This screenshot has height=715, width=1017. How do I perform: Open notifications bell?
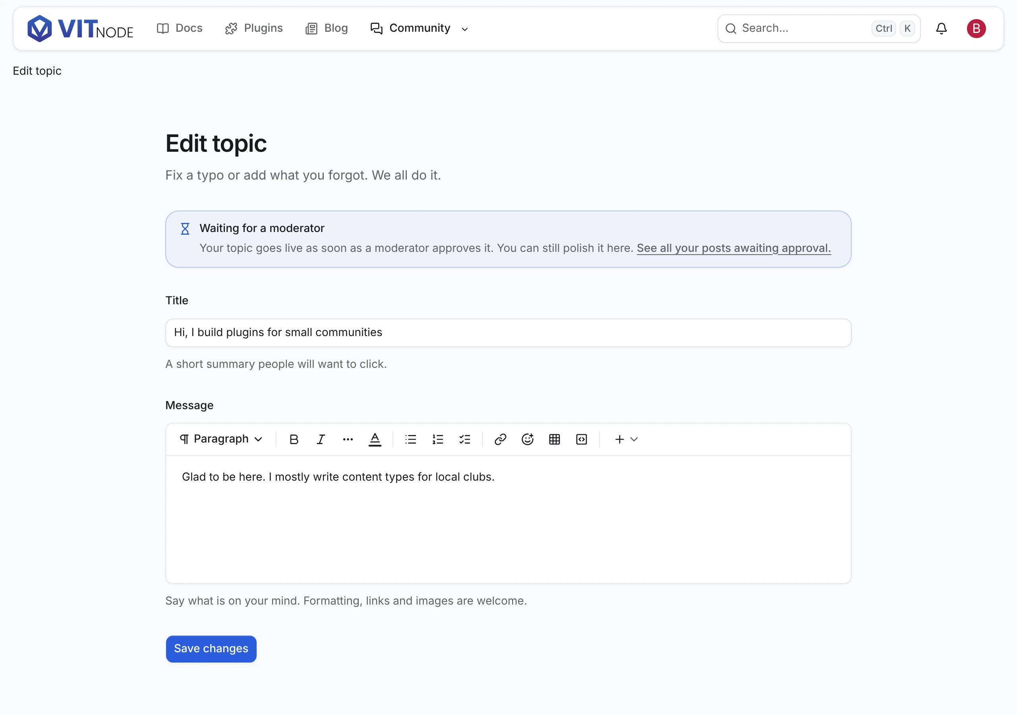click(941, 28)
